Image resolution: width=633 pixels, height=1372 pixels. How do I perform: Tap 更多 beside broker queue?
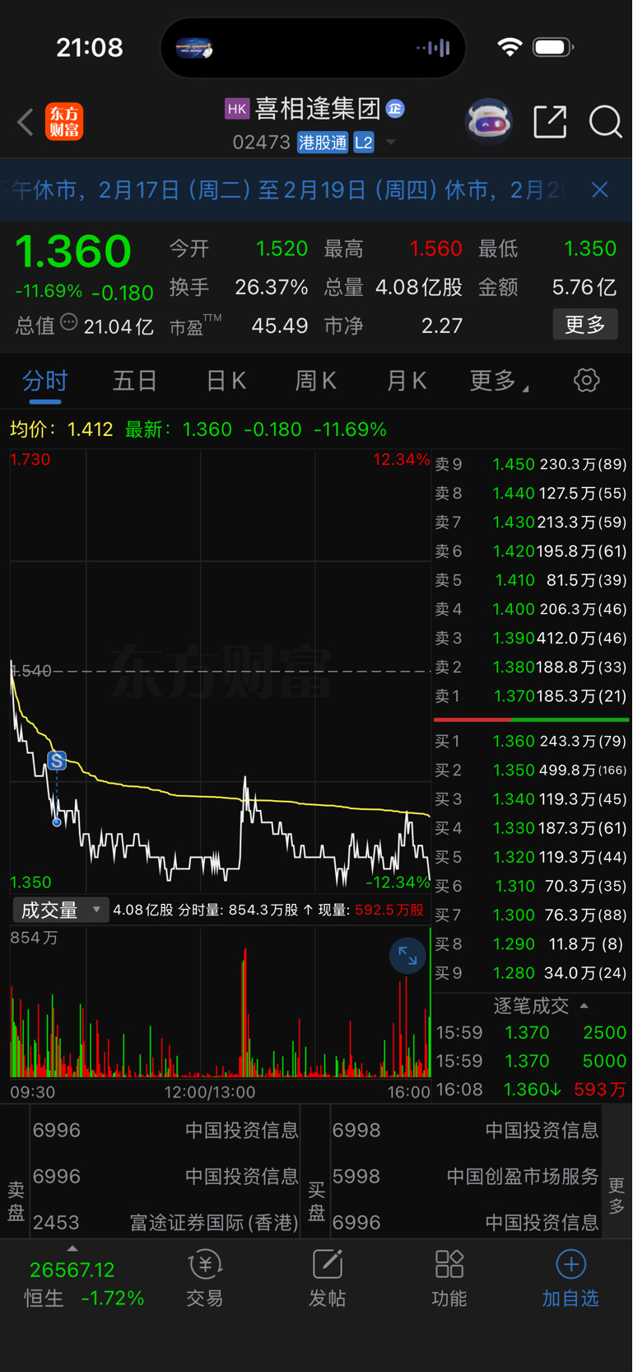click(x=617, y=1195)
